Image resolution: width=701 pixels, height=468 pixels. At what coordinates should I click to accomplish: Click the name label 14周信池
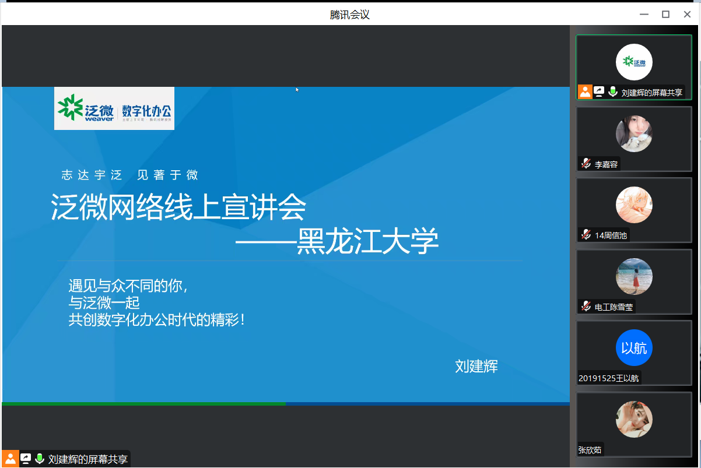tap(611, 236)
